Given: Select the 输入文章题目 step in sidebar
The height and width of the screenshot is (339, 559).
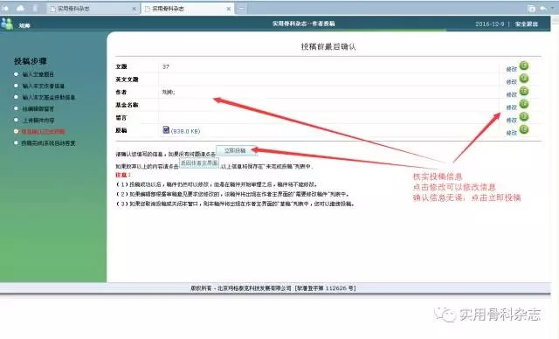Looking at the screenshot, I should click(x=38, y=74).
